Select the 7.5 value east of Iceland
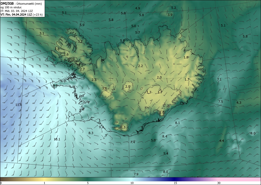Screen dimensions: 261x185 [x=221, y=102]
